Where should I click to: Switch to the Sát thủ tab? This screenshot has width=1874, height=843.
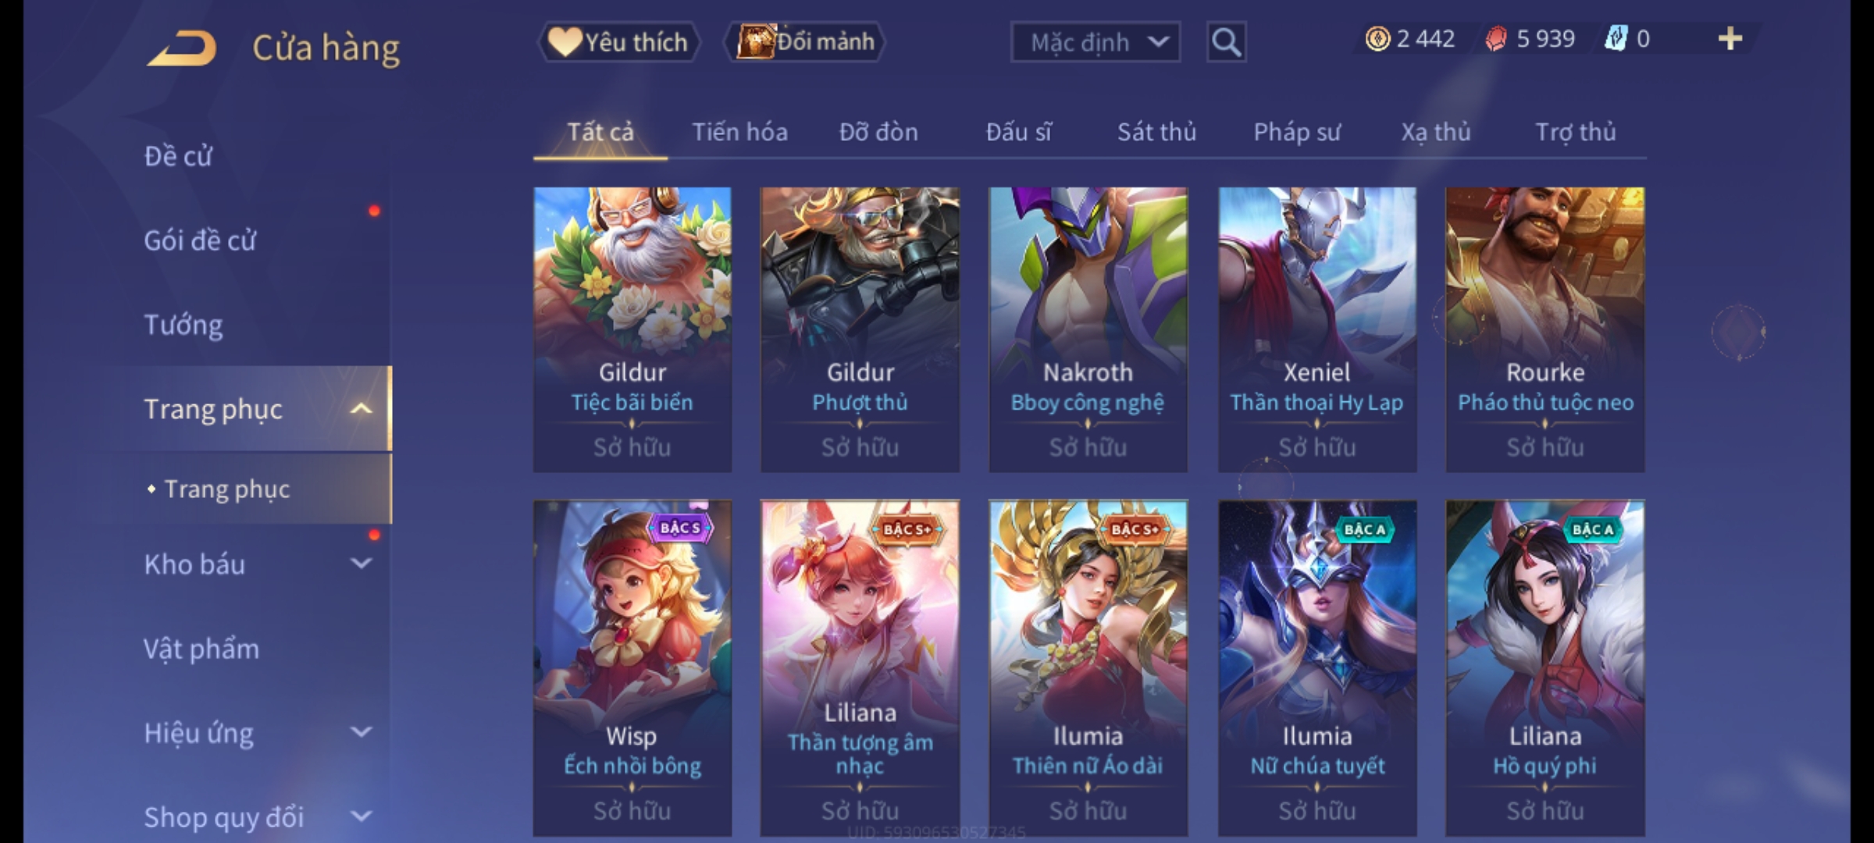(x=1156, y=132)
